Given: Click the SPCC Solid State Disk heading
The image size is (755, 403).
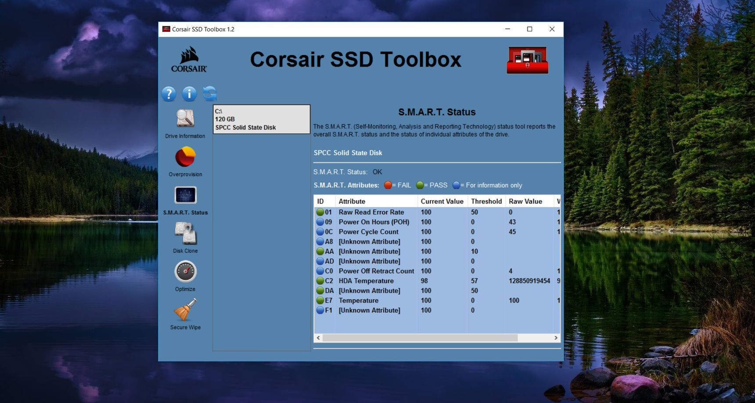Looking at the screenshot, I should [348, 153].
